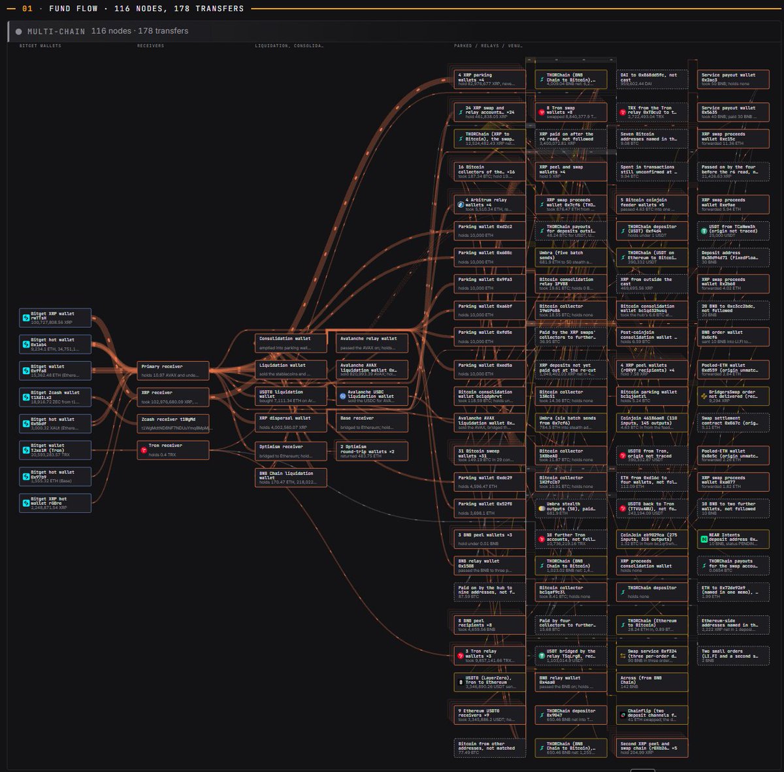Open Coinjoin 46186ae8 node
This screenshot has width=784, height=772.
pos(652,423)
